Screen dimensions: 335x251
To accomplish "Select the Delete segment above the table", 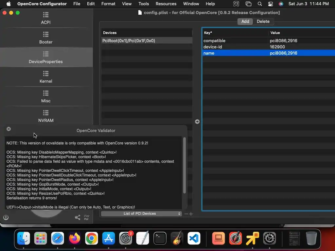I will point(263,21).
